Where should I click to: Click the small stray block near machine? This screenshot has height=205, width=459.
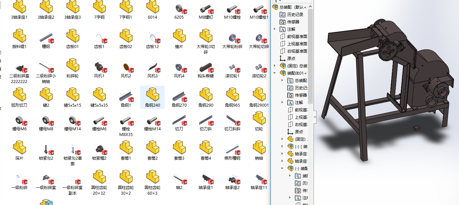tap(416, 127)
